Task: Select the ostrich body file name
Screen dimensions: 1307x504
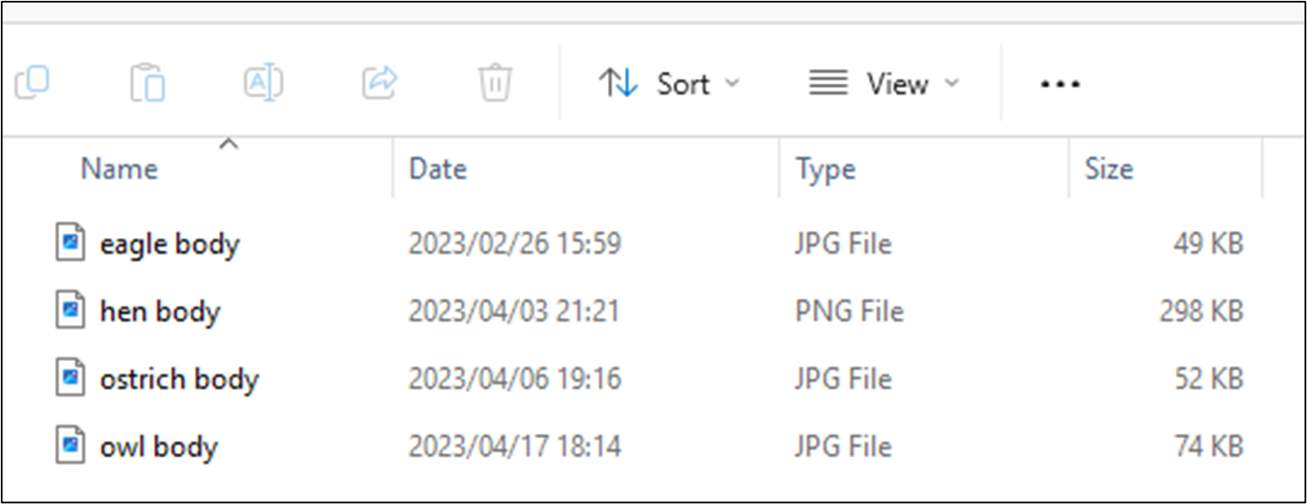Action: coord(179,379)
